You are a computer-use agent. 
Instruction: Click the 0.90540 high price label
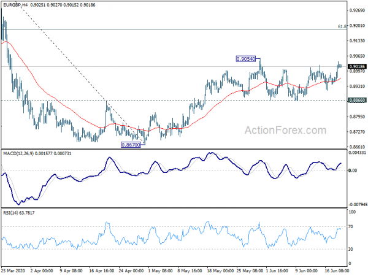pyautogui.click(x=245, y=59)
